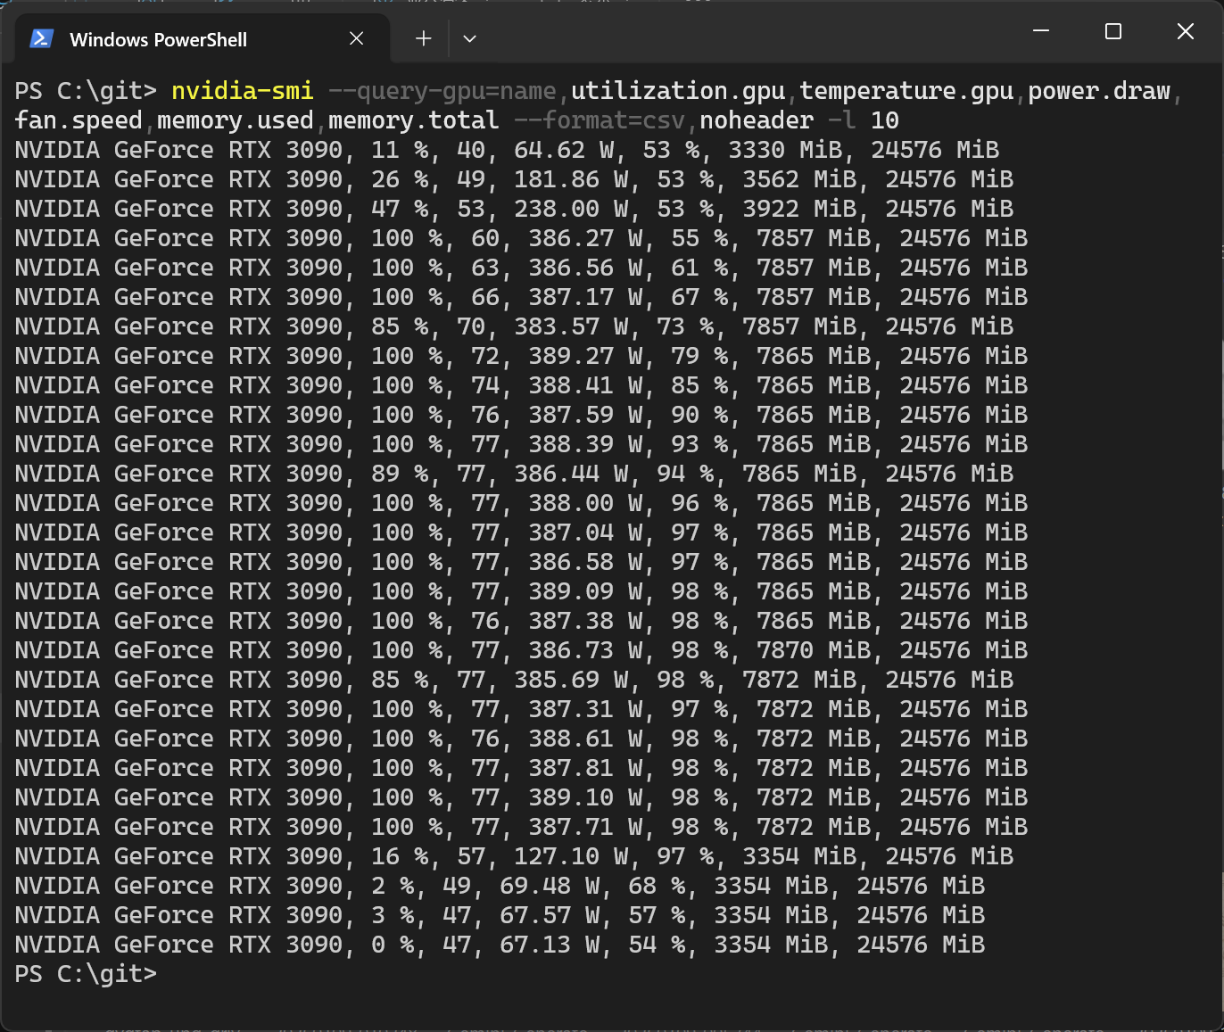Maximize the terminal window
The image size is (1224, 1032).
point(1113,31)
